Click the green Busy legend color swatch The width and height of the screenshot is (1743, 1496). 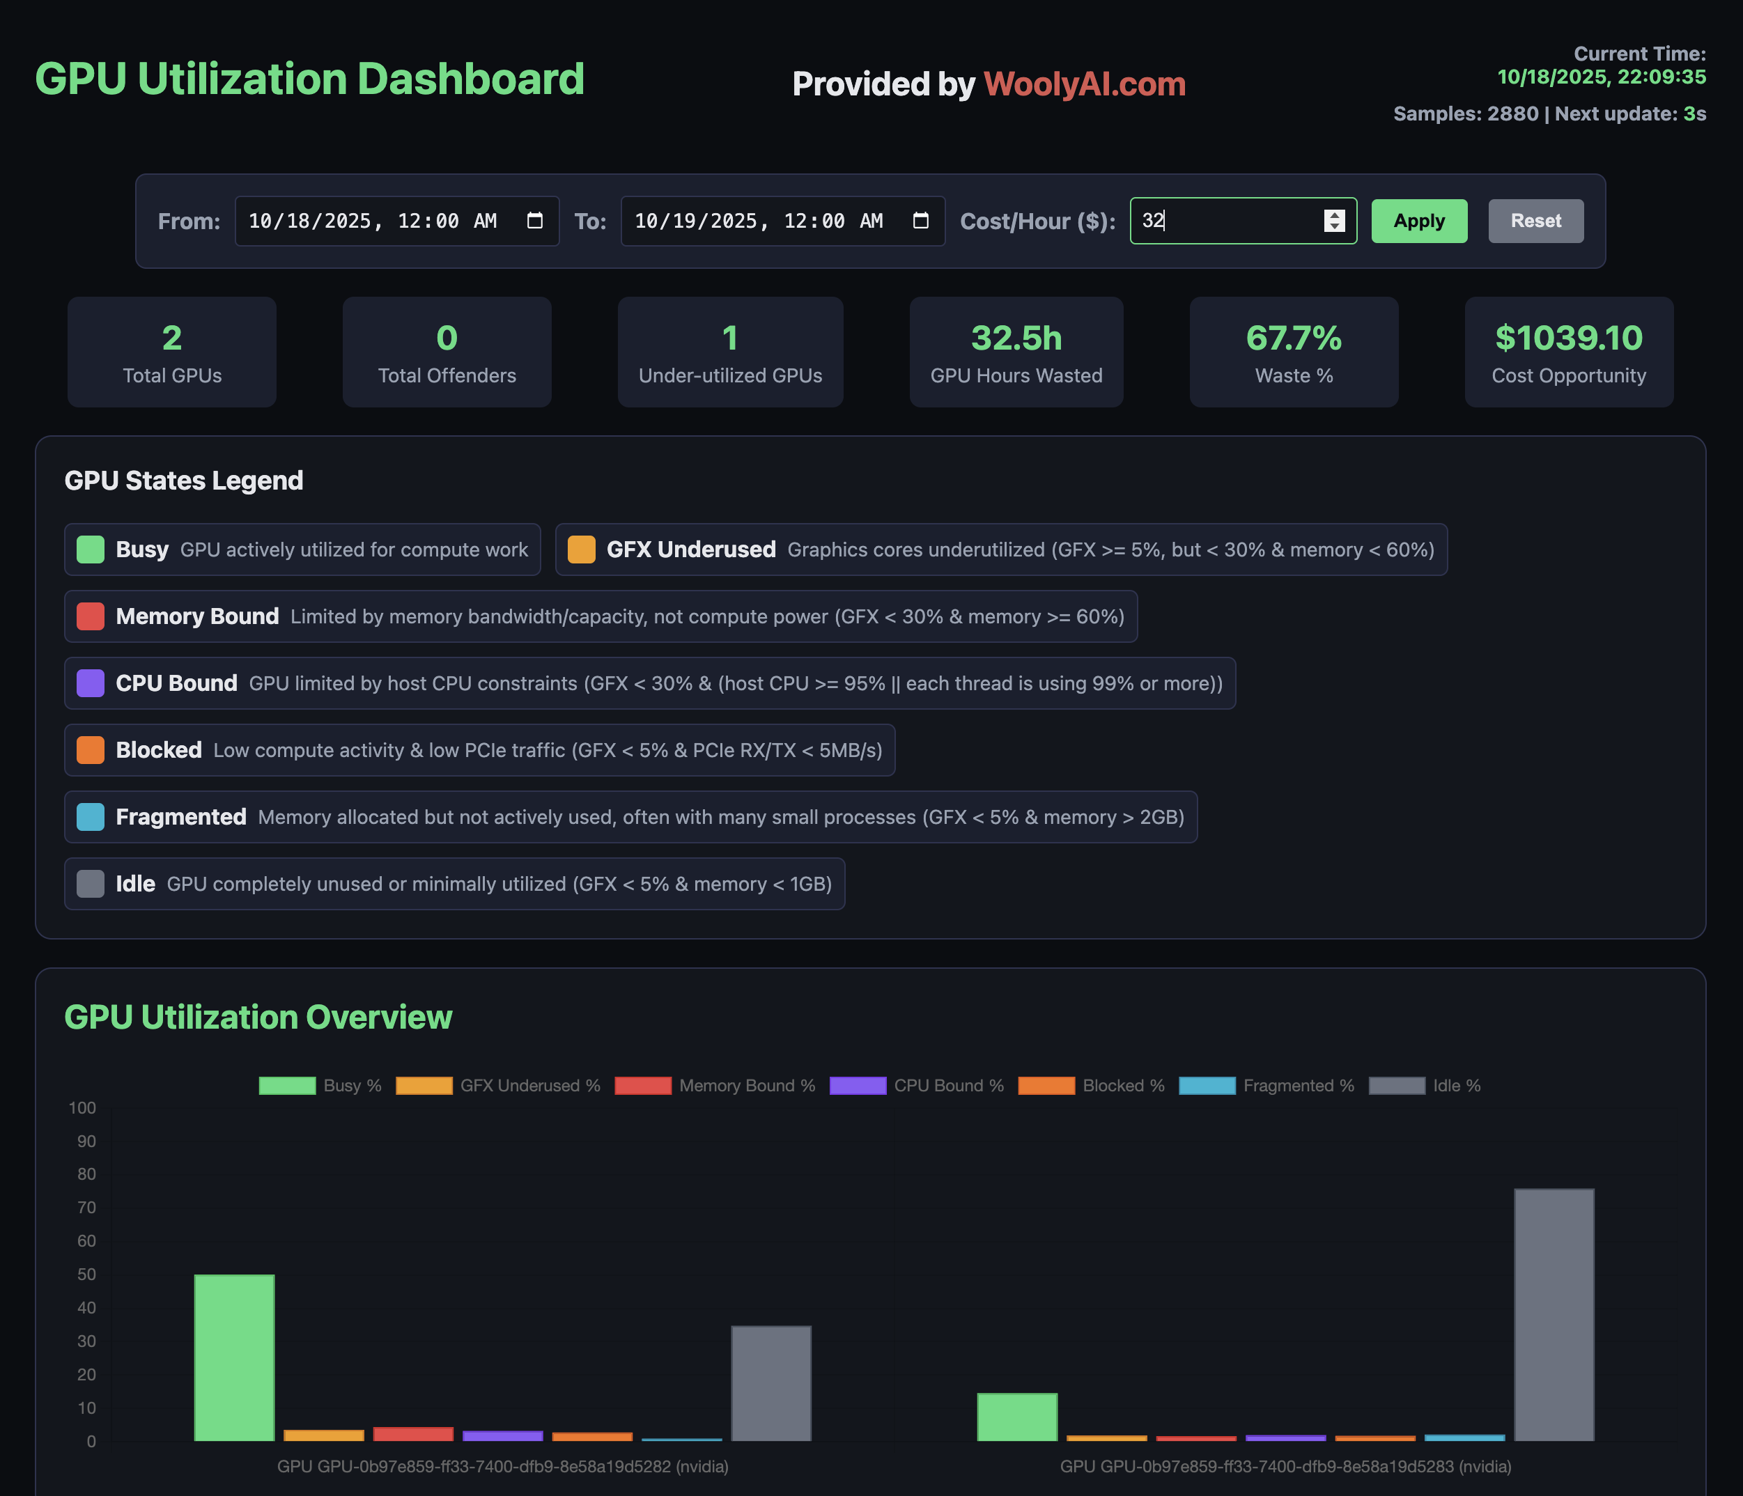pos(90,549)
